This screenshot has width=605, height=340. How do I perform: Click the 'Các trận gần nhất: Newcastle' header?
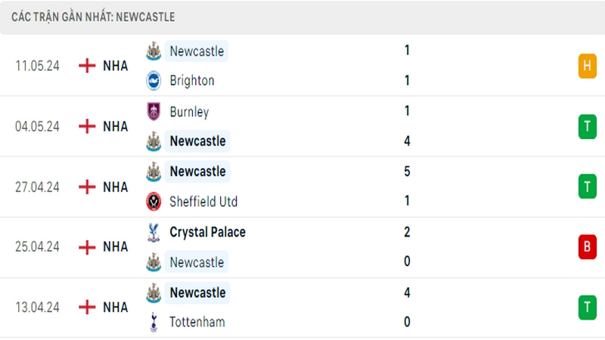(93, 17)
